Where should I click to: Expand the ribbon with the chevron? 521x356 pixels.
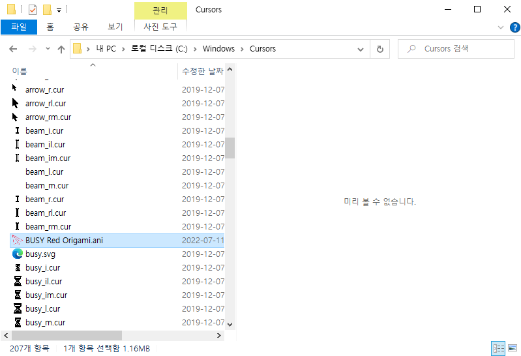click(501, 27)
